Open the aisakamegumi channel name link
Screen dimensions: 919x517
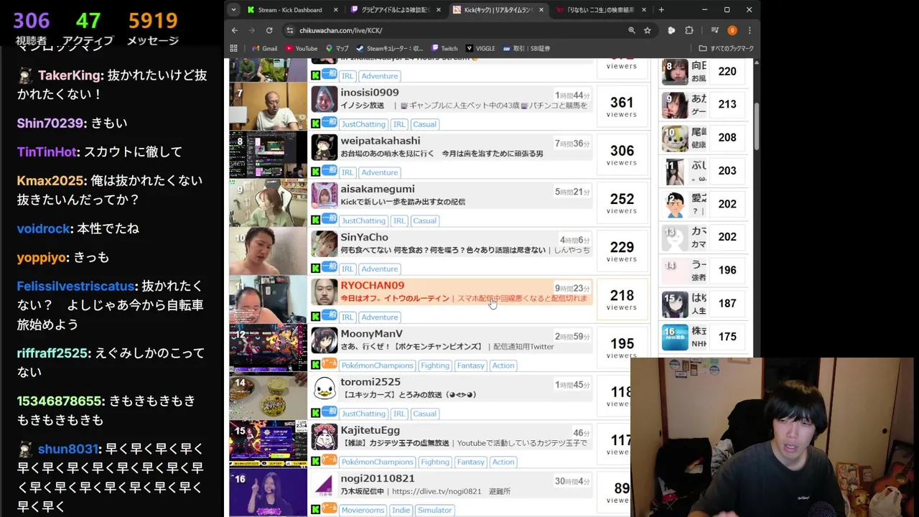coord(378,189)
